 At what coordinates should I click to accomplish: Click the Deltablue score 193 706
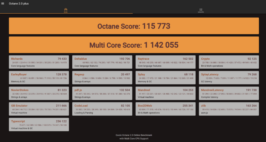[x=125, y=59]
